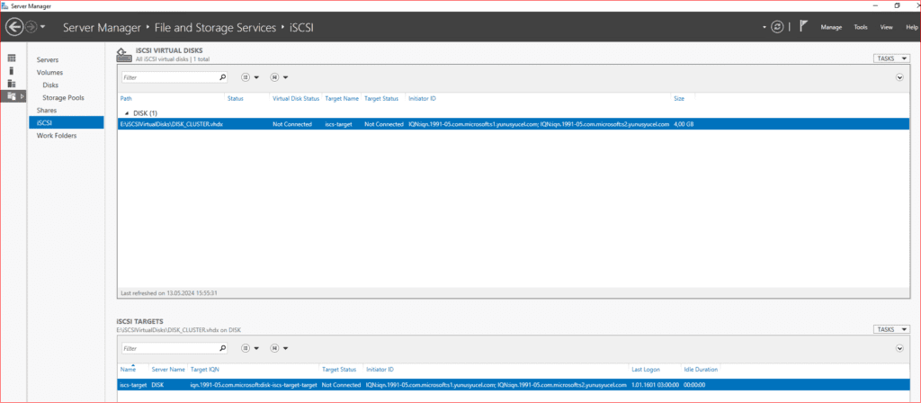The width and height of the screenshot is (921, 403).
Task: Open TASKS dropdown for iSCSI Targets
Action: [x=891, y=329]
